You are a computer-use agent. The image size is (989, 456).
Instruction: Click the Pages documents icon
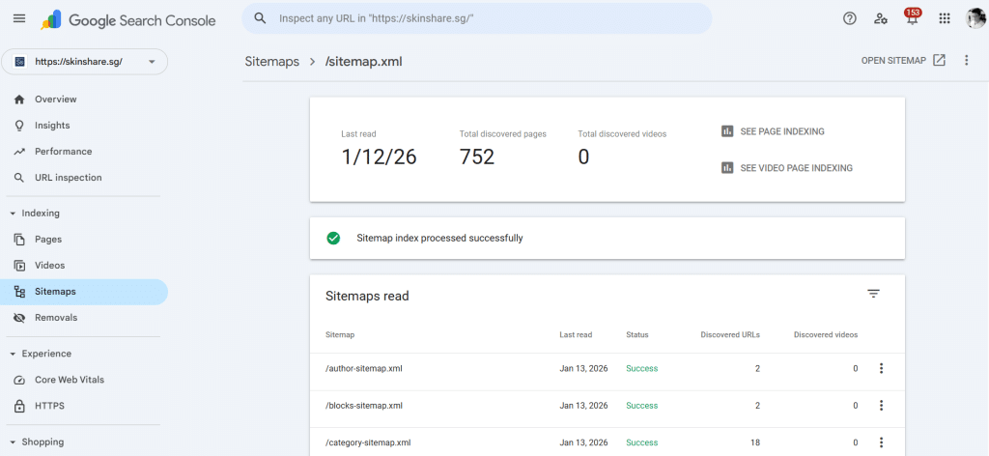click(x=19, y=240)
